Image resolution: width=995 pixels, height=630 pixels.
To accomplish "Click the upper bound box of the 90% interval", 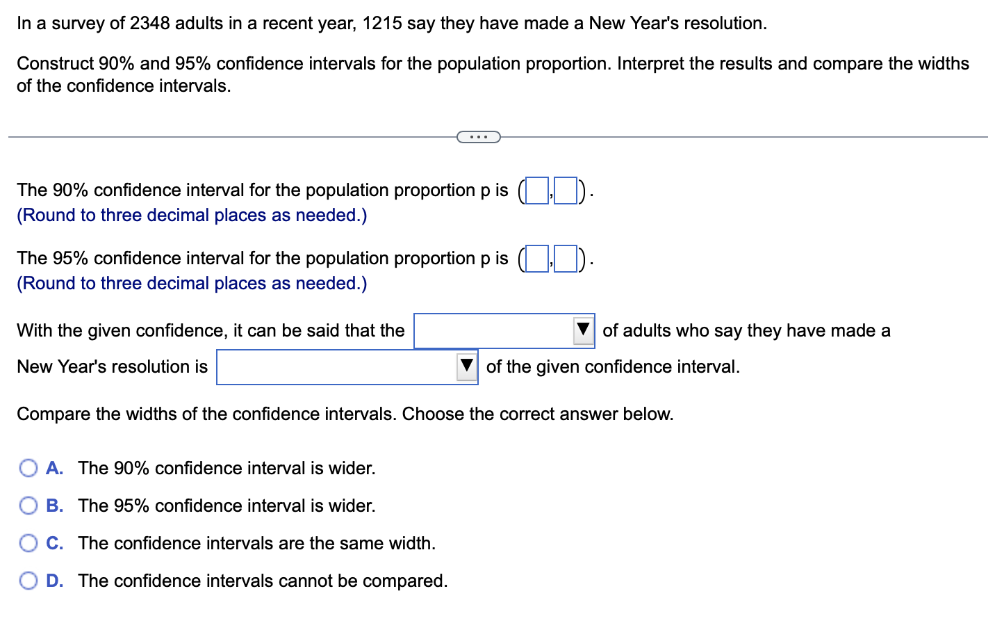I will click(567, 190).
